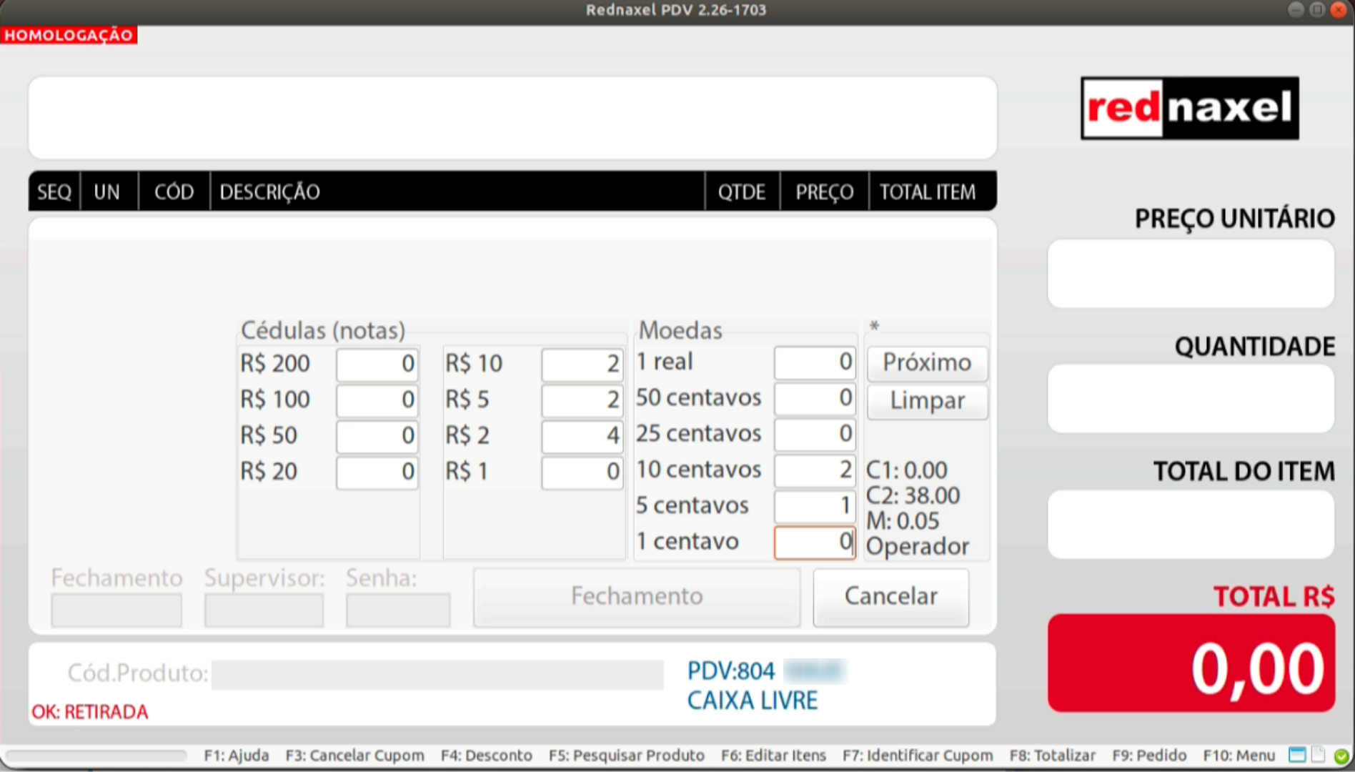
Task: Click the PREÇO UNITÁRIO display box
Action: (1191, 274)
